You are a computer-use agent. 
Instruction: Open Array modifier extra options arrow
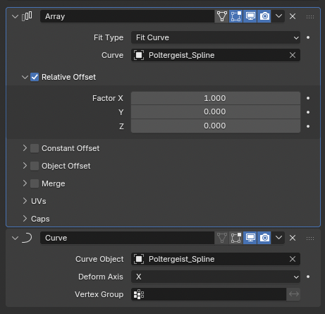coord(278,16)
